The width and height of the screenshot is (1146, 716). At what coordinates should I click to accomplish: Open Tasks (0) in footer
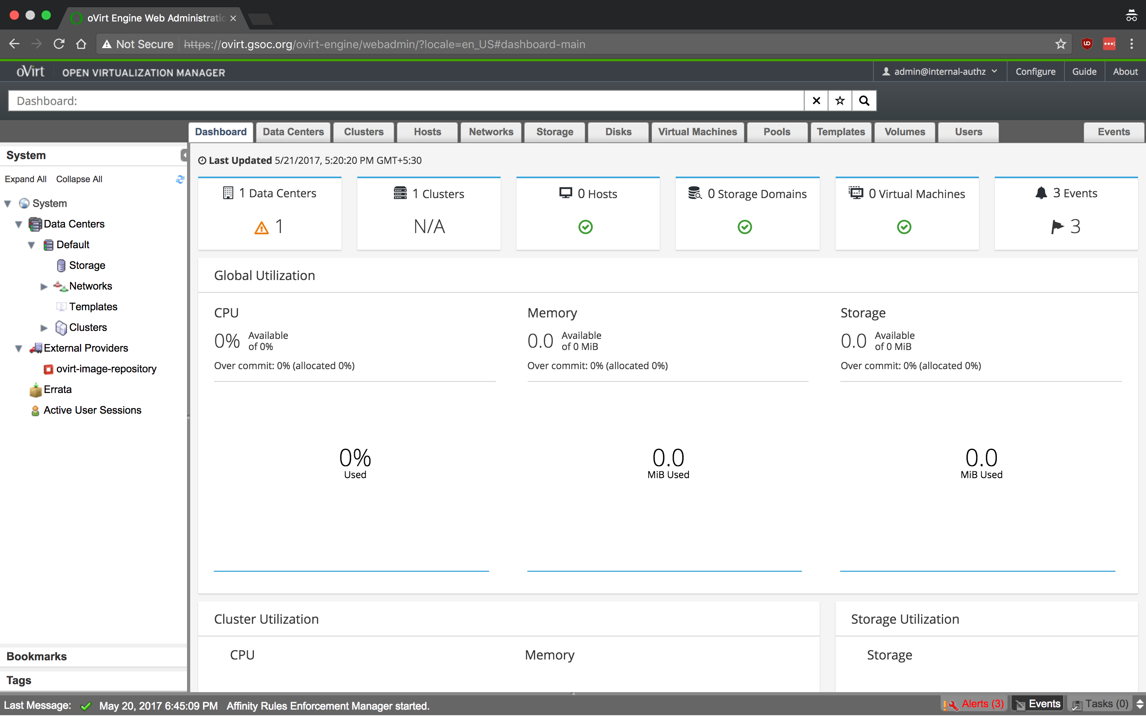[1101, 704]
